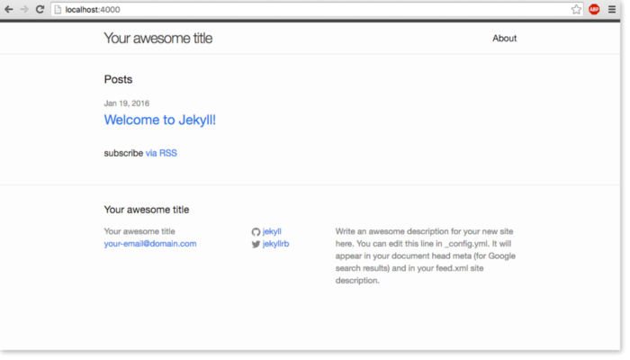Open the jekyll GitHub link
The image size is (630, 360).
point(272,231)
